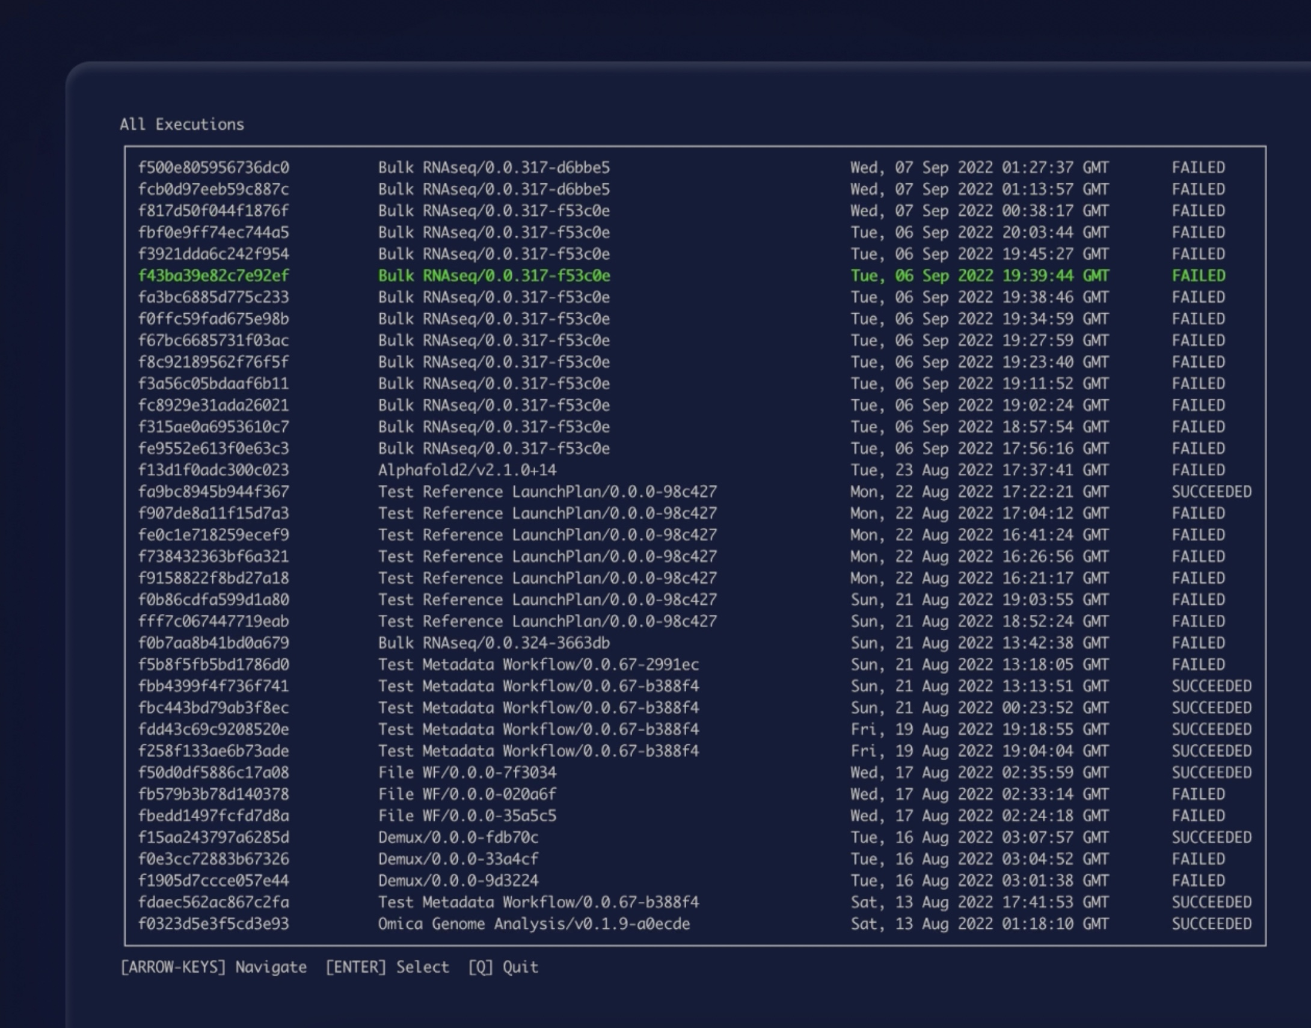1311x1028 pixels.
Task: Click Demux/0.0.0-9d3224 workflow entry
Action: pos(458,881)
